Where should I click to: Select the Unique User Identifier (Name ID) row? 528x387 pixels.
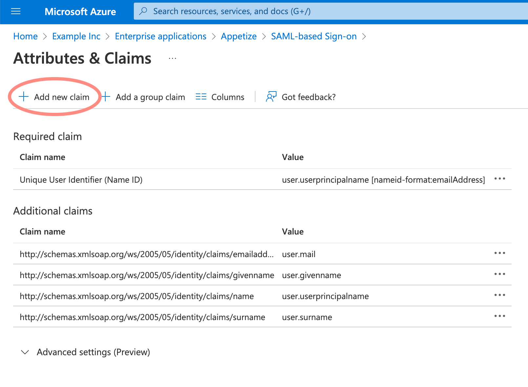point(81,180)
